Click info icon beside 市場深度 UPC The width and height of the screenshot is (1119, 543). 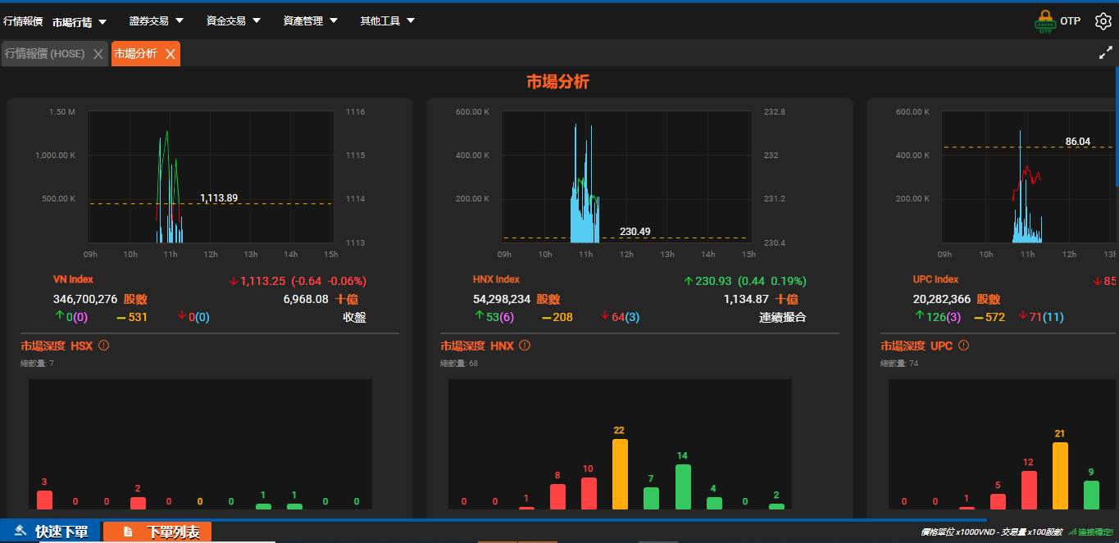tap(963, 346)
